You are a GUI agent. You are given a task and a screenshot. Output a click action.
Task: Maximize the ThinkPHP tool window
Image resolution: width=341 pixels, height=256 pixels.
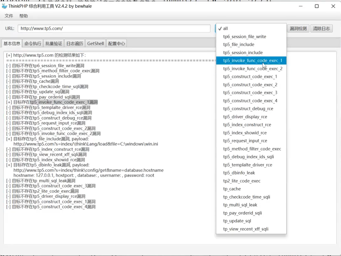click(316, 6)
